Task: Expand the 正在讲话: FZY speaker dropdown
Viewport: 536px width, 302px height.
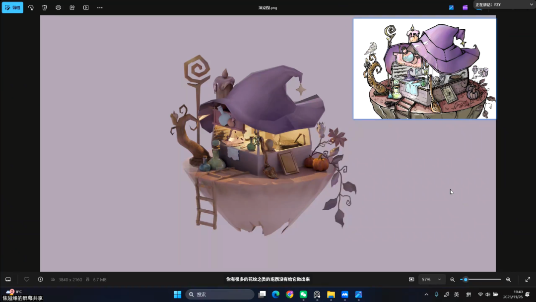Action: (531, 4)
